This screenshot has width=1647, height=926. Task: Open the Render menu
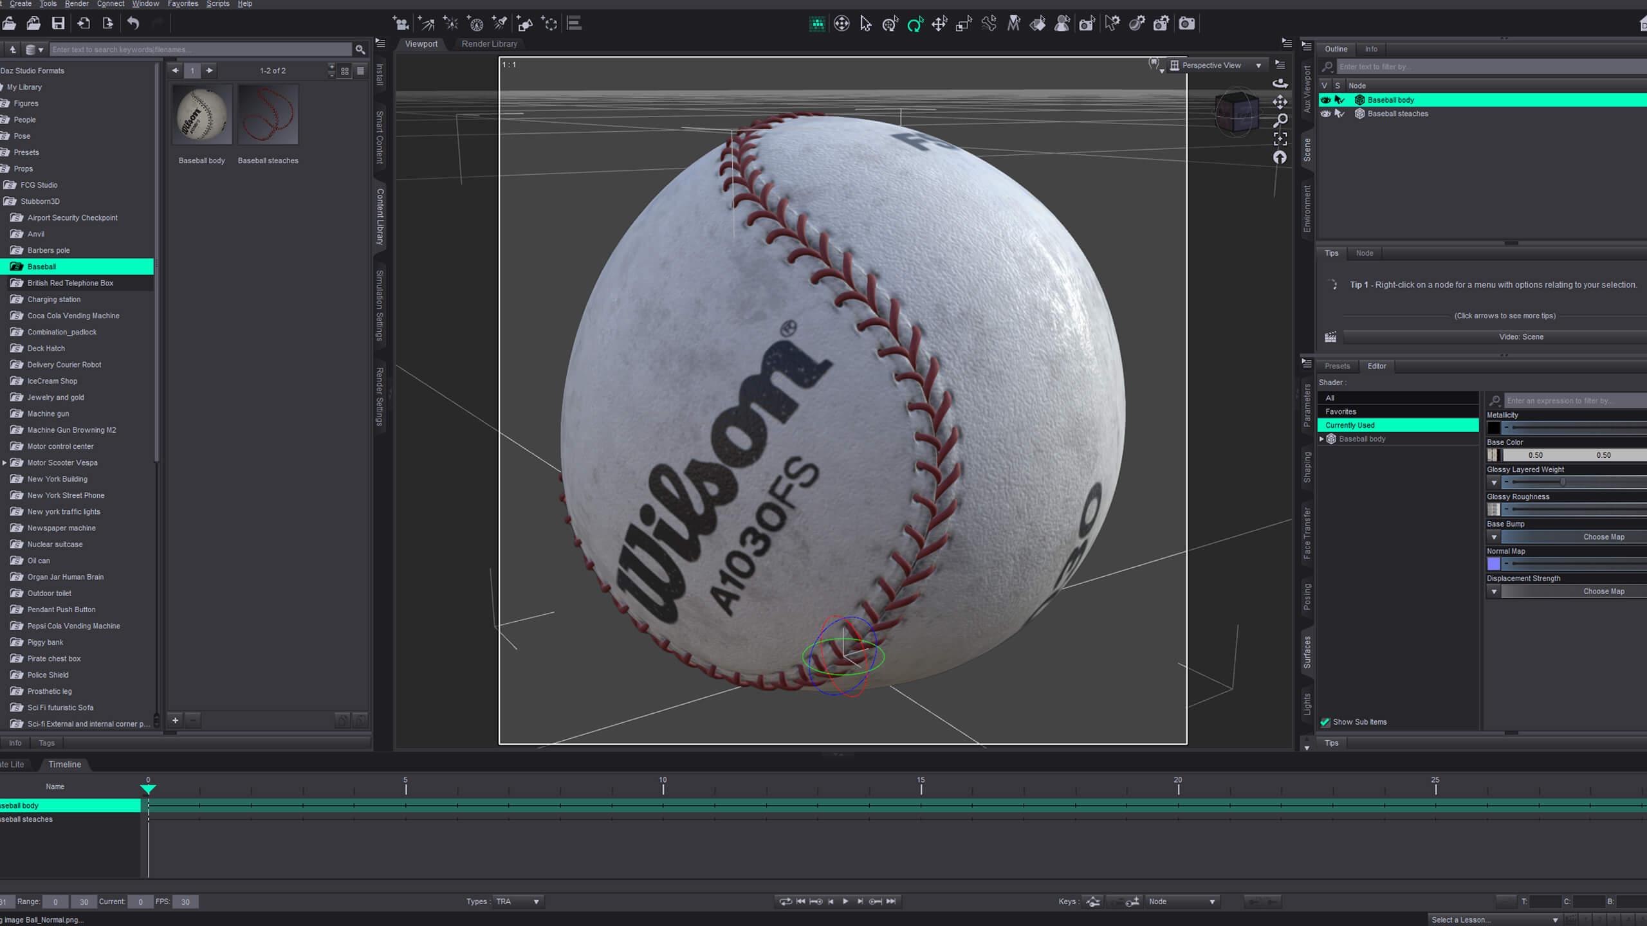(77, 4)
